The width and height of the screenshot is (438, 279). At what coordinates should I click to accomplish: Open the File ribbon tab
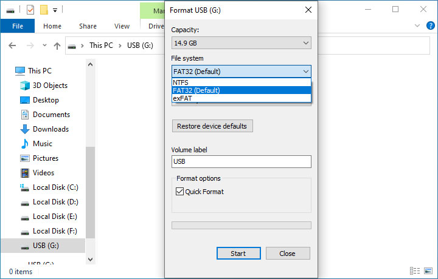point(18,26)
